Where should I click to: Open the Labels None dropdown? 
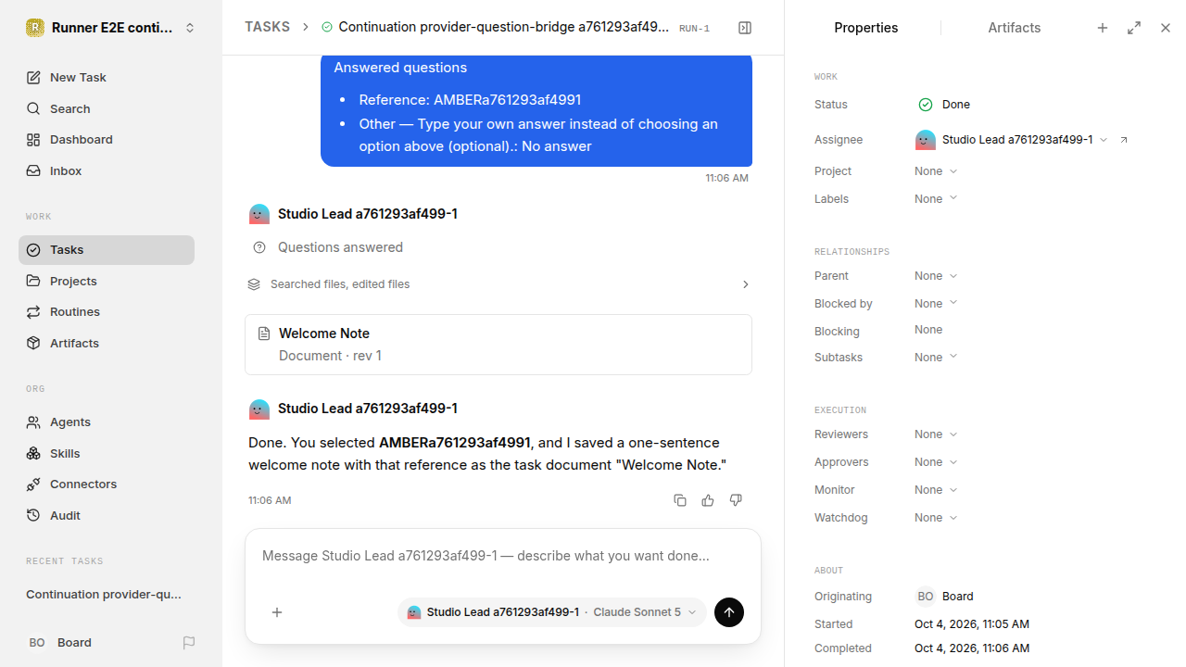tap(936, 199)
